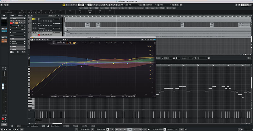Open the MIDI tab in lower zone

point(84,126)
